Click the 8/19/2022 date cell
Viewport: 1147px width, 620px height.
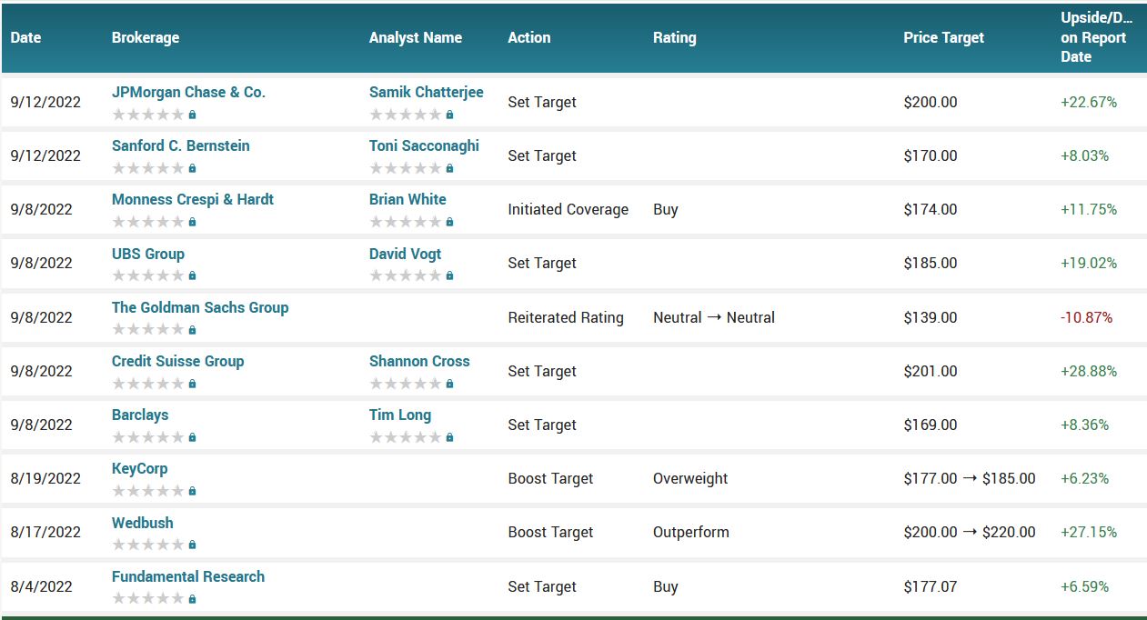45,478
